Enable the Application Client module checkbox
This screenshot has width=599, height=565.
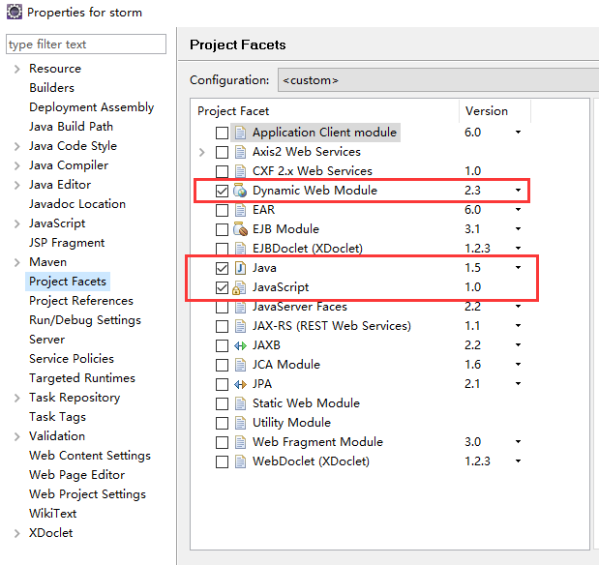(222, 133)
